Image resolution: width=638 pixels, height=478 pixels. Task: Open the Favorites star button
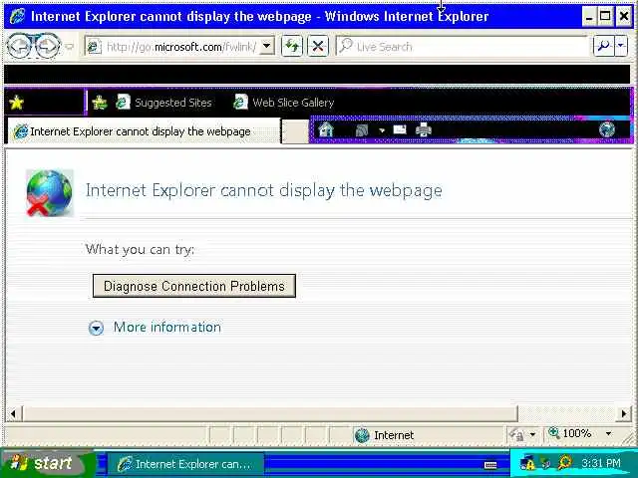[17, 103]
